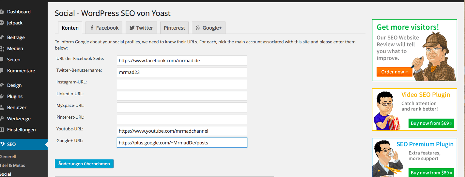This screenshot has width=465, height=177.
Task: Click the Yoast SEO icon in sidebar
Action: (x=2, y=144)
